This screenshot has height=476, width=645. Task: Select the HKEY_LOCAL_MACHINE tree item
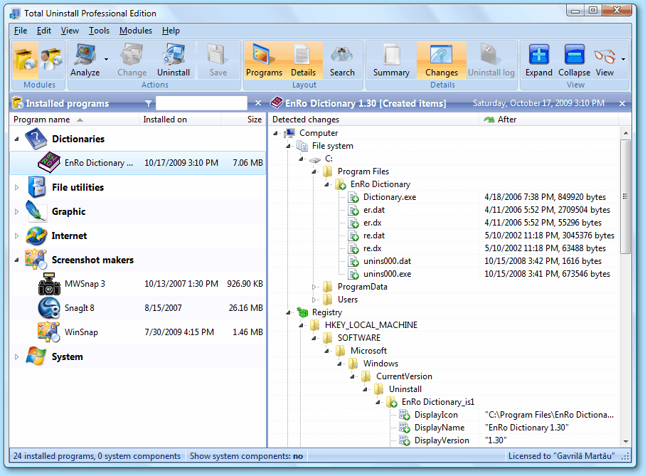[371, 325]
